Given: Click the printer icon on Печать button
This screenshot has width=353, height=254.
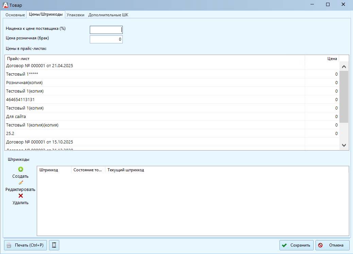Looking at the screenshot, I should coord(9,245).
